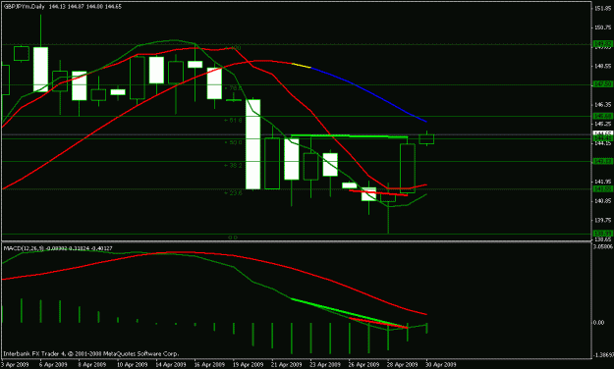This screenshot has width=614, height=369.
Task: Click the -1.38697 MACD scale value
Action: click(603, 355)
